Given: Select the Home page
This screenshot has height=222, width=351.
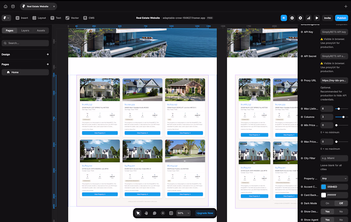Looking at the screenshot, I should click(x=25, y=72).
